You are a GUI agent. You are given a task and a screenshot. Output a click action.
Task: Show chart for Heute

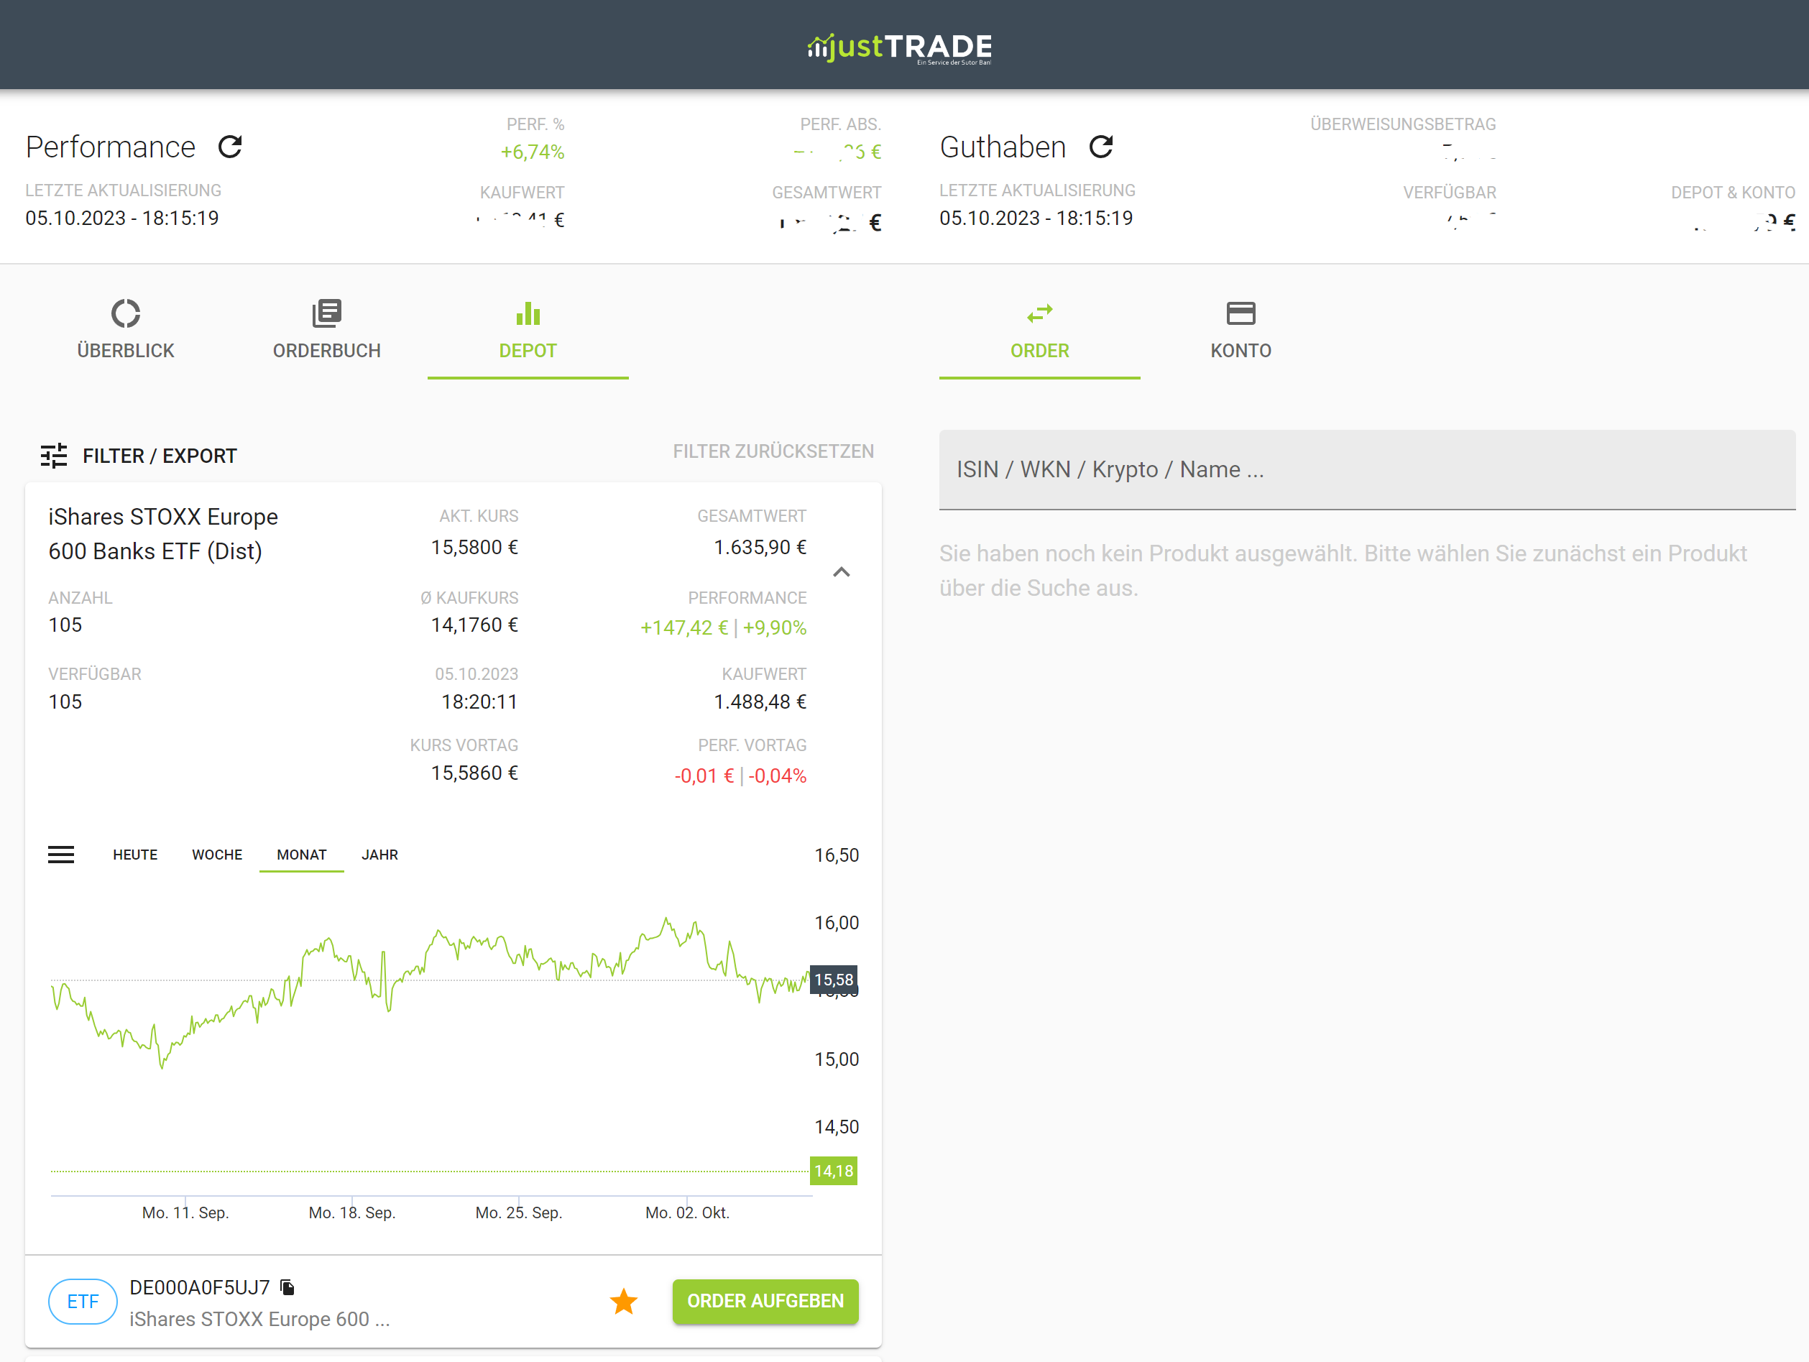pyautogui.click(x=135, y=855)
